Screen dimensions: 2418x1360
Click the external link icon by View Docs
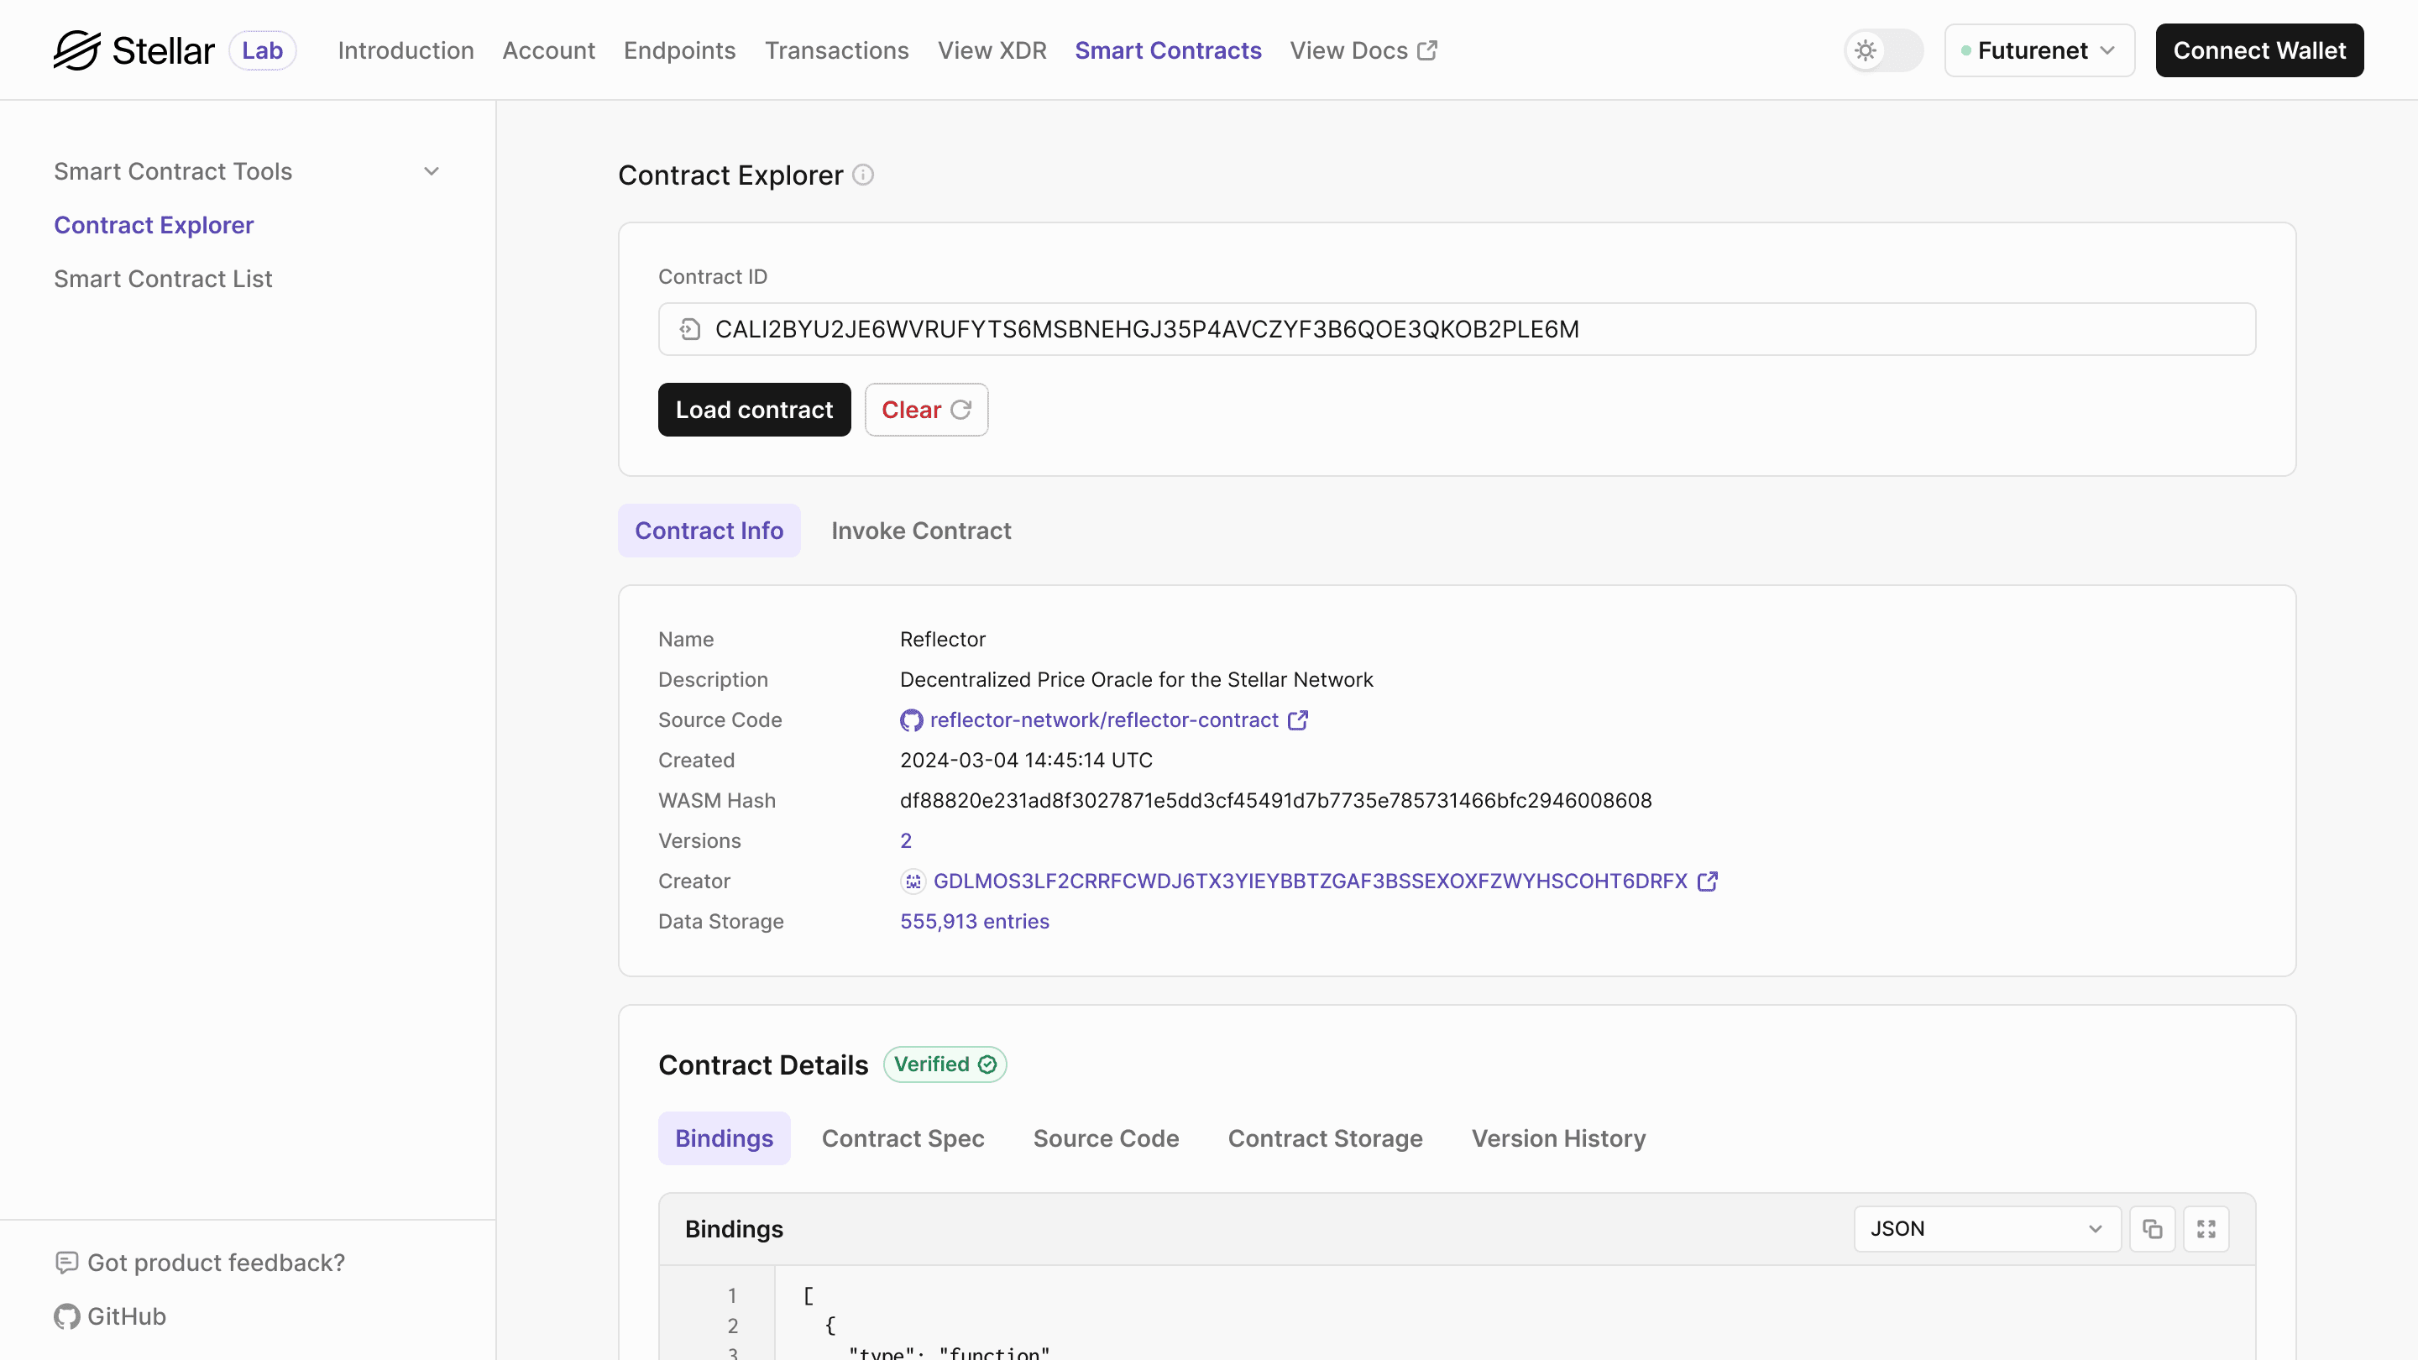pos(1426,50)
